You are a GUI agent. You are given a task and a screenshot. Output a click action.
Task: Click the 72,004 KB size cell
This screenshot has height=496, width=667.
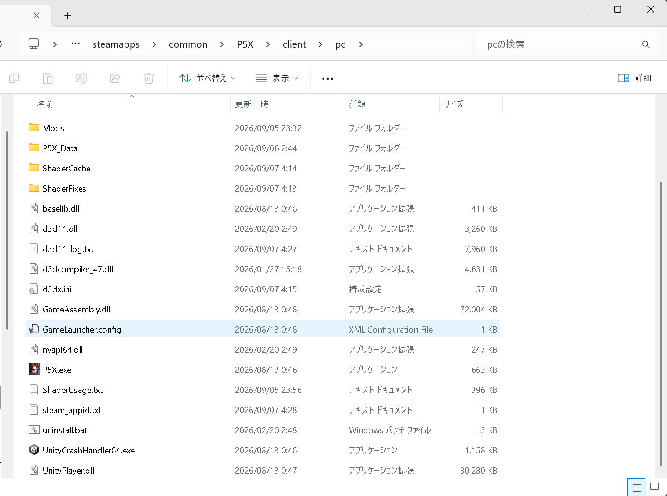[478, 309]
